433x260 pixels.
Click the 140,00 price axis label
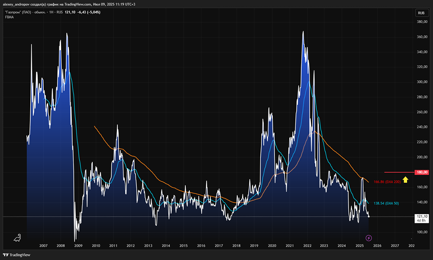422,202
